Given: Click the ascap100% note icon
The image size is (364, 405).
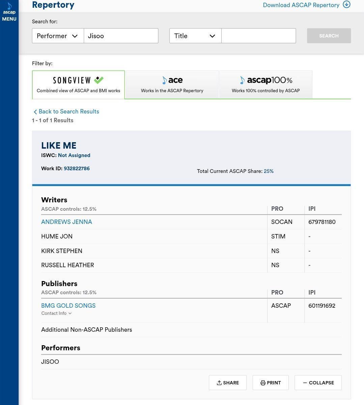Looking at the screenshot, I should [x=243, y=80].
